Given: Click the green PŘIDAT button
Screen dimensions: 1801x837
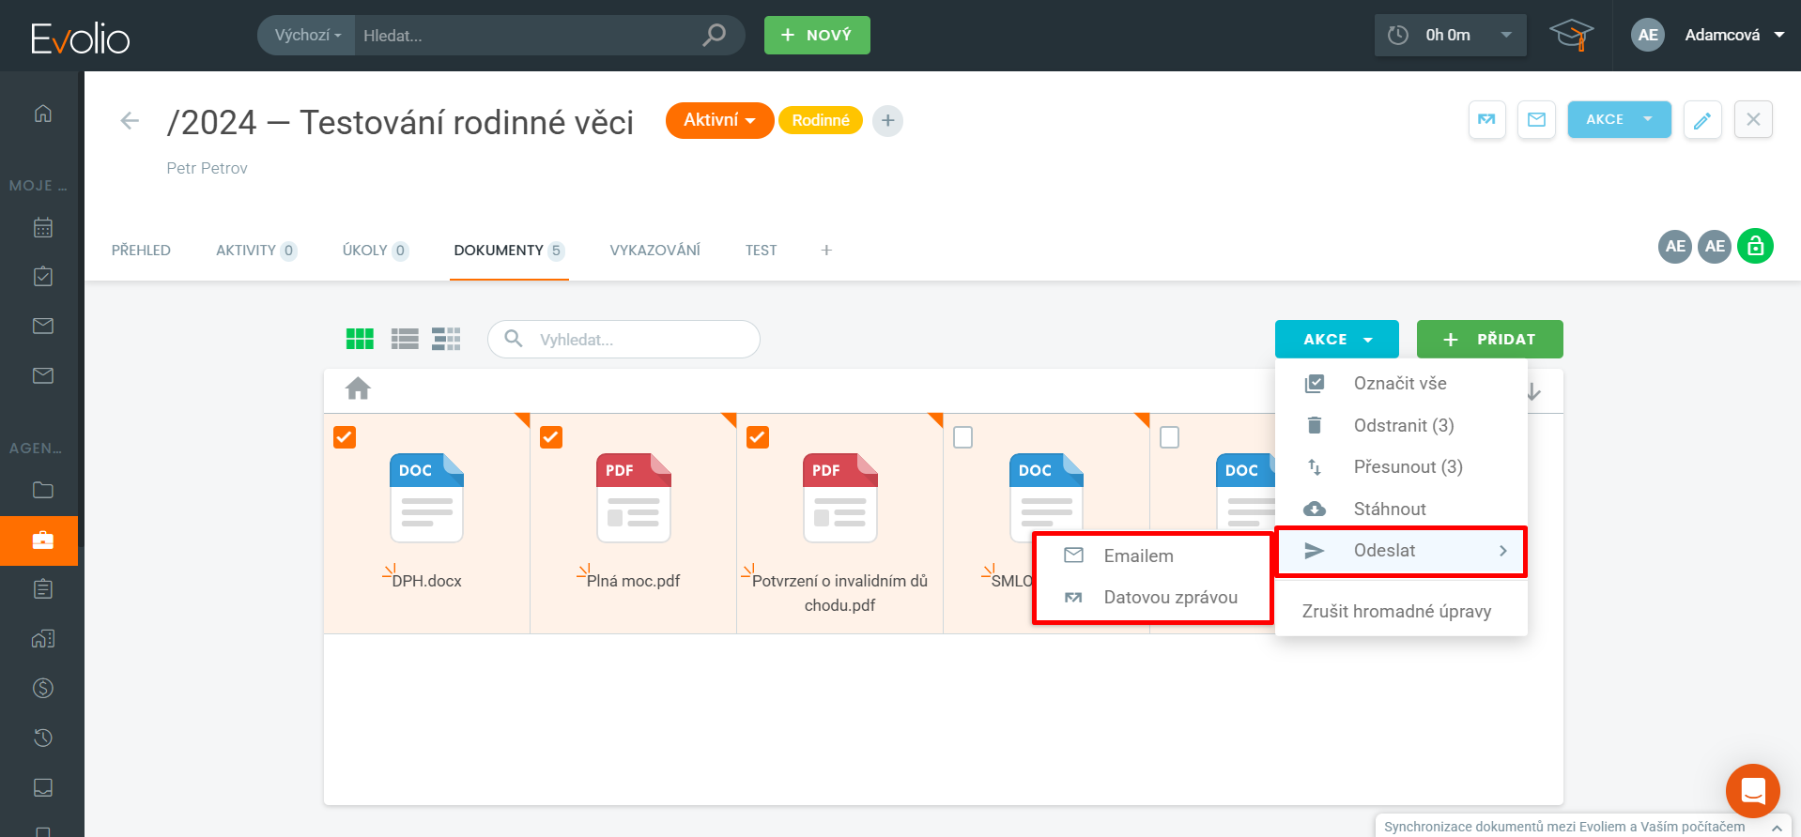Looking at the screenshot, I should [x=1489, y=340].
